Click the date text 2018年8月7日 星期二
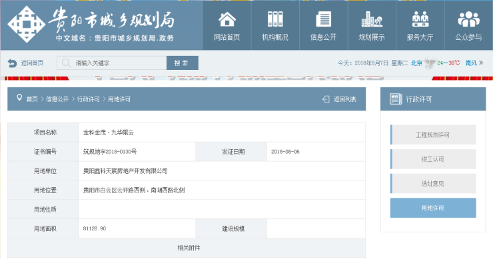This screenshot has height=259, width=493. click(381, 63)
